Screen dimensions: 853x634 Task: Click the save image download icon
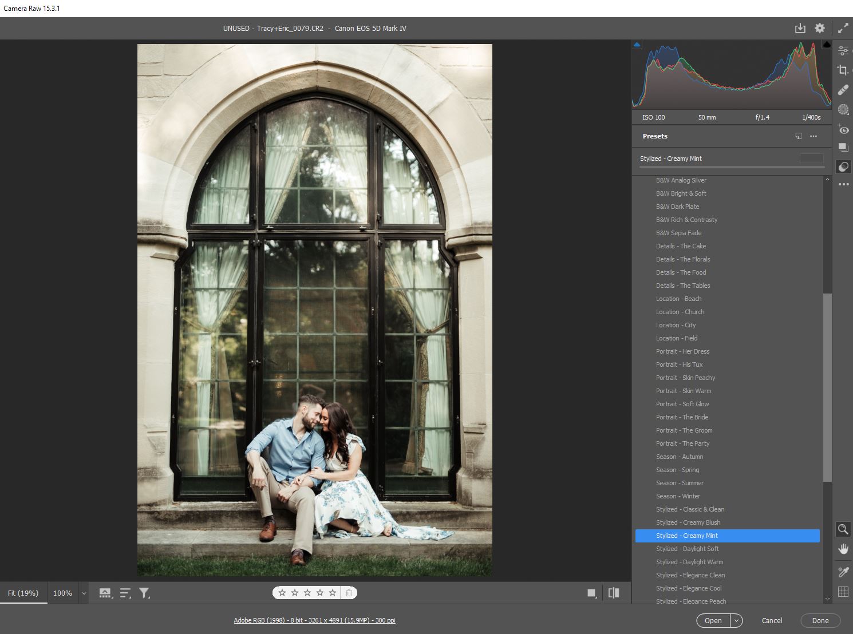(800, 28)
